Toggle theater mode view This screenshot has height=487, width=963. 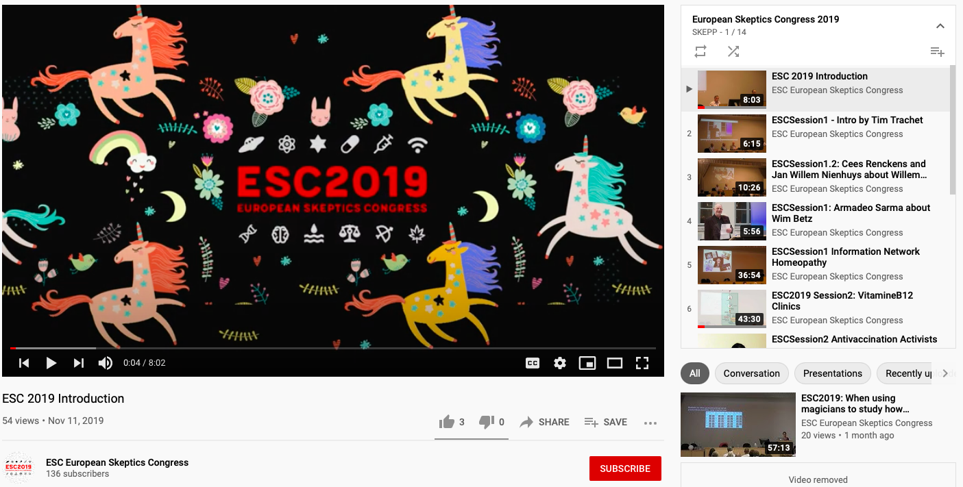(x=615, y=363)
